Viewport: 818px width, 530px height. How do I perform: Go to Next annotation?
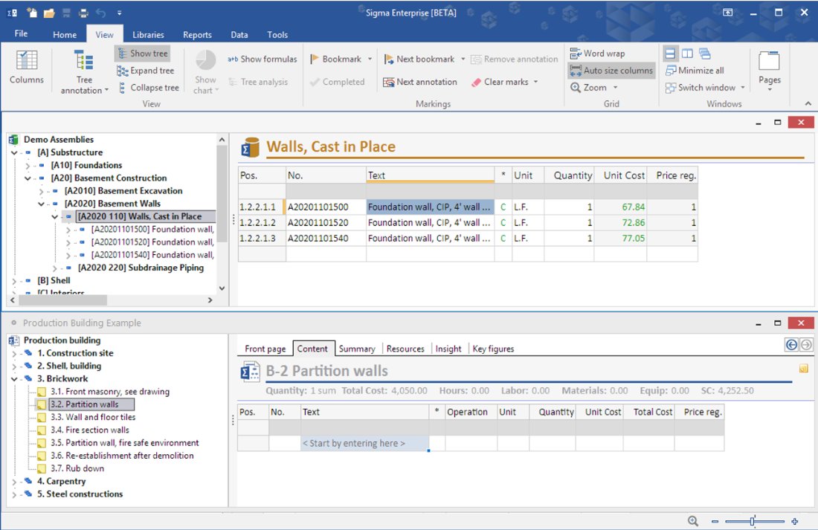(x=420, y=82)
